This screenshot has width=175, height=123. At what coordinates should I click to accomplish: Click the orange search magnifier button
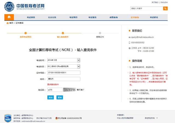pyautogui.click(x=165, y=8)
